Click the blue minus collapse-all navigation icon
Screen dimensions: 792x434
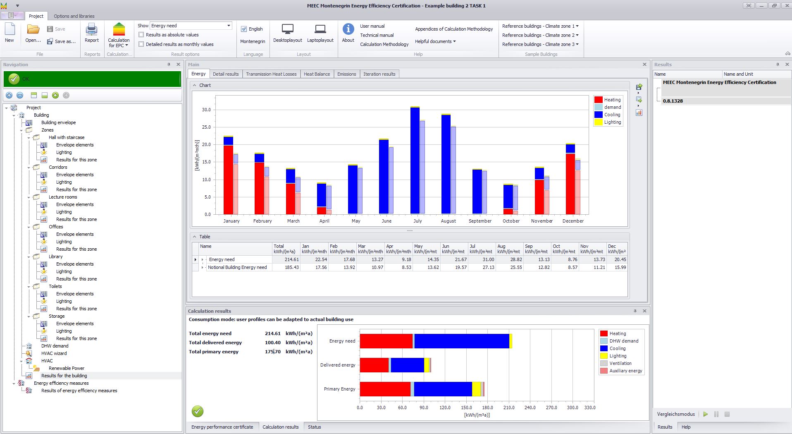(20, 95)
